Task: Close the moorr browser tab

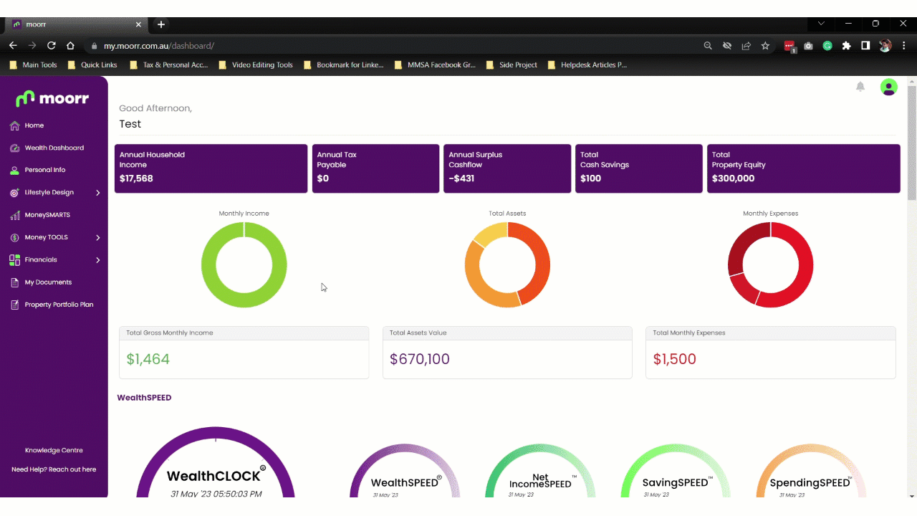Action: (139, 24)
